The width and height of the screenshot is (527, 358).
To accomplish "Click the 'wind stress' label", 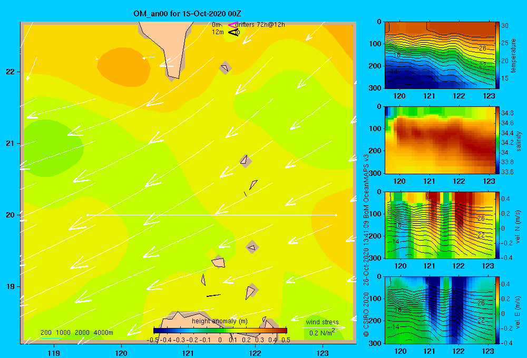I will tap(323, 322).
